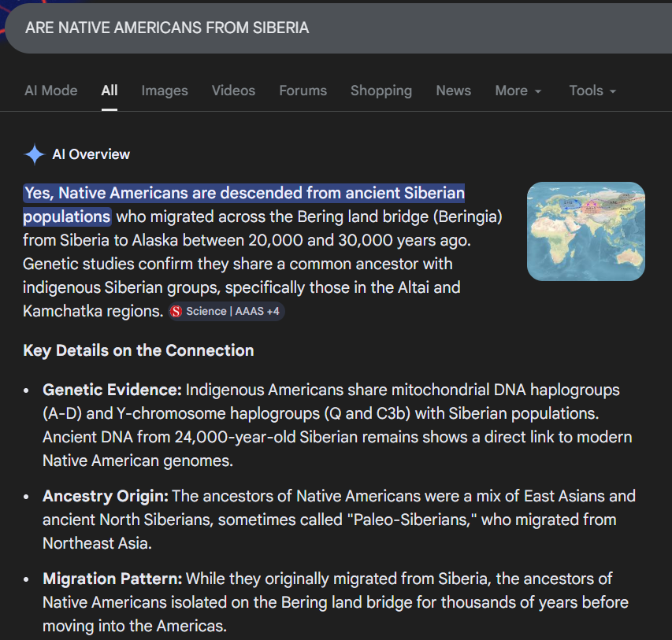Open the Science | AAAS +4 source chip
Screen dimensions: 672x640
click(226, 312)
